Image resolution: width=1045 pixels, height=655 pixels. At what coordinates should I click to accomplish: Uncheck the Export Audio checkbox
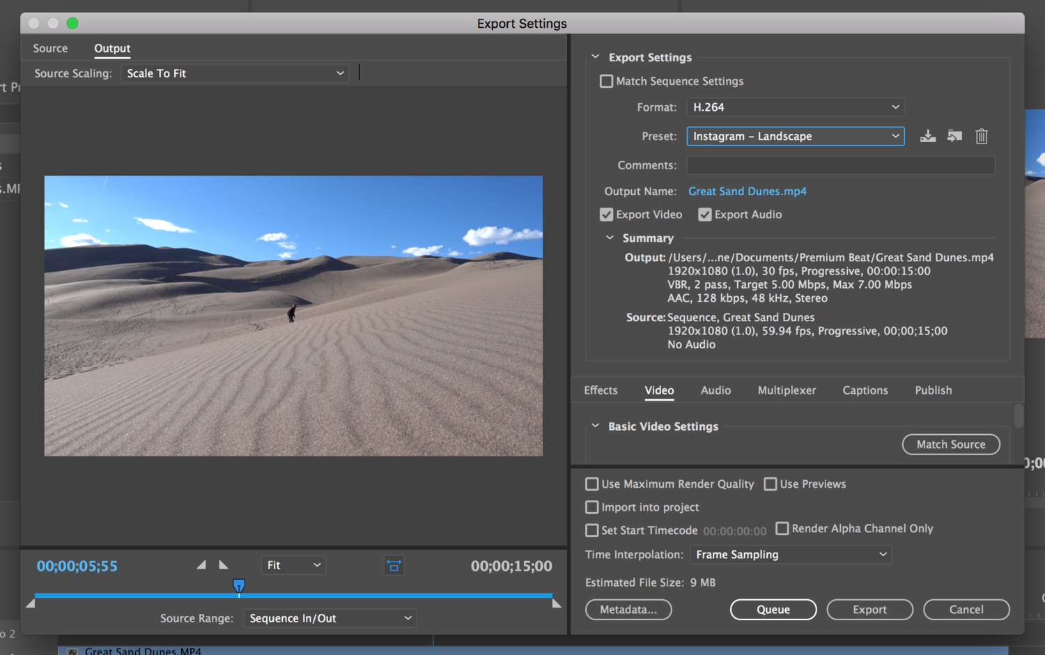click(x=705, y=215)
